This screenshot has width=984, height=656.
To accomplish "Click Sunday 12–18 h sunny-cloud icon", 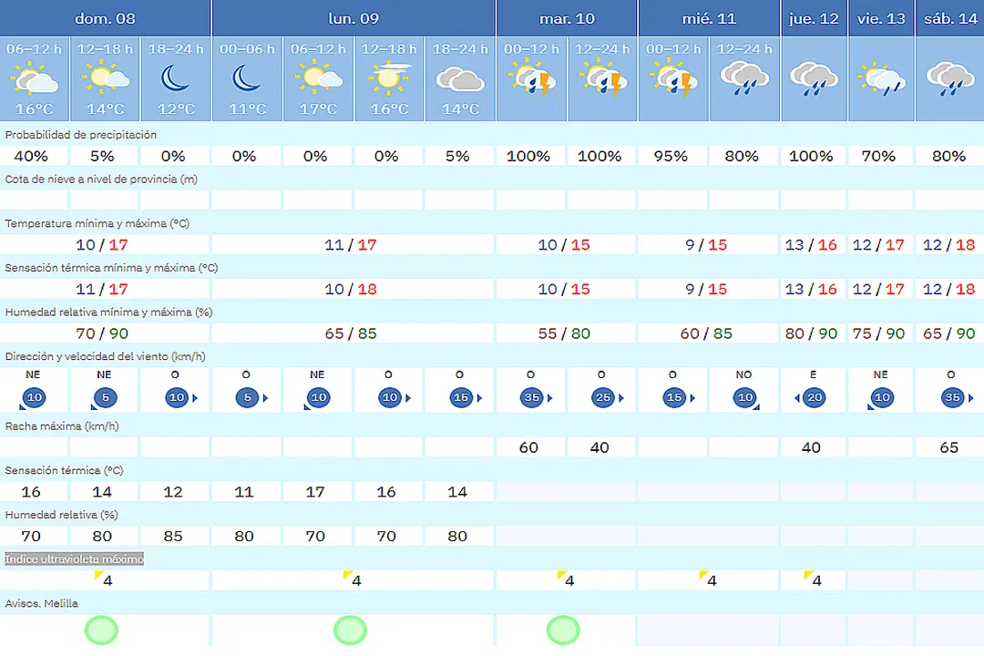I will click(105, 78).
